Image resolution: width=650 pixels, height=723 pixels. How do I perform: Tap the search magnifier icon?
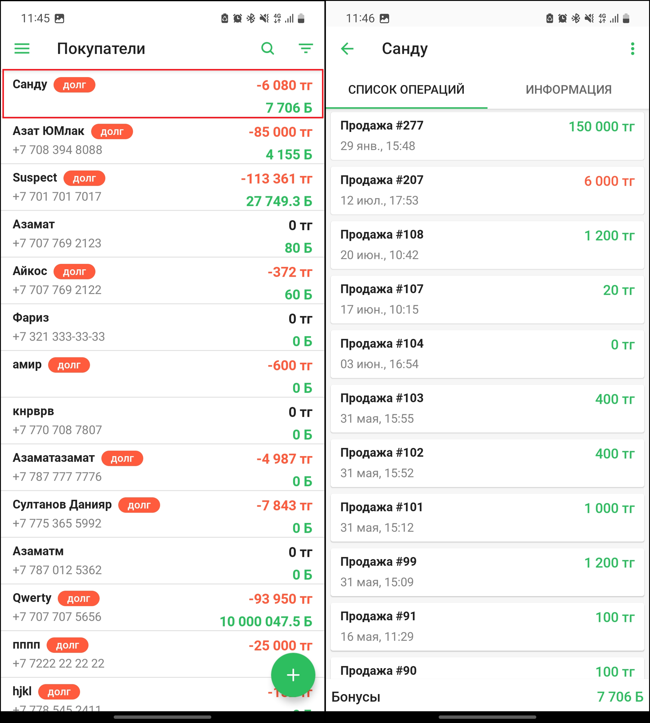pyautogui.click(x=268, y=48)
